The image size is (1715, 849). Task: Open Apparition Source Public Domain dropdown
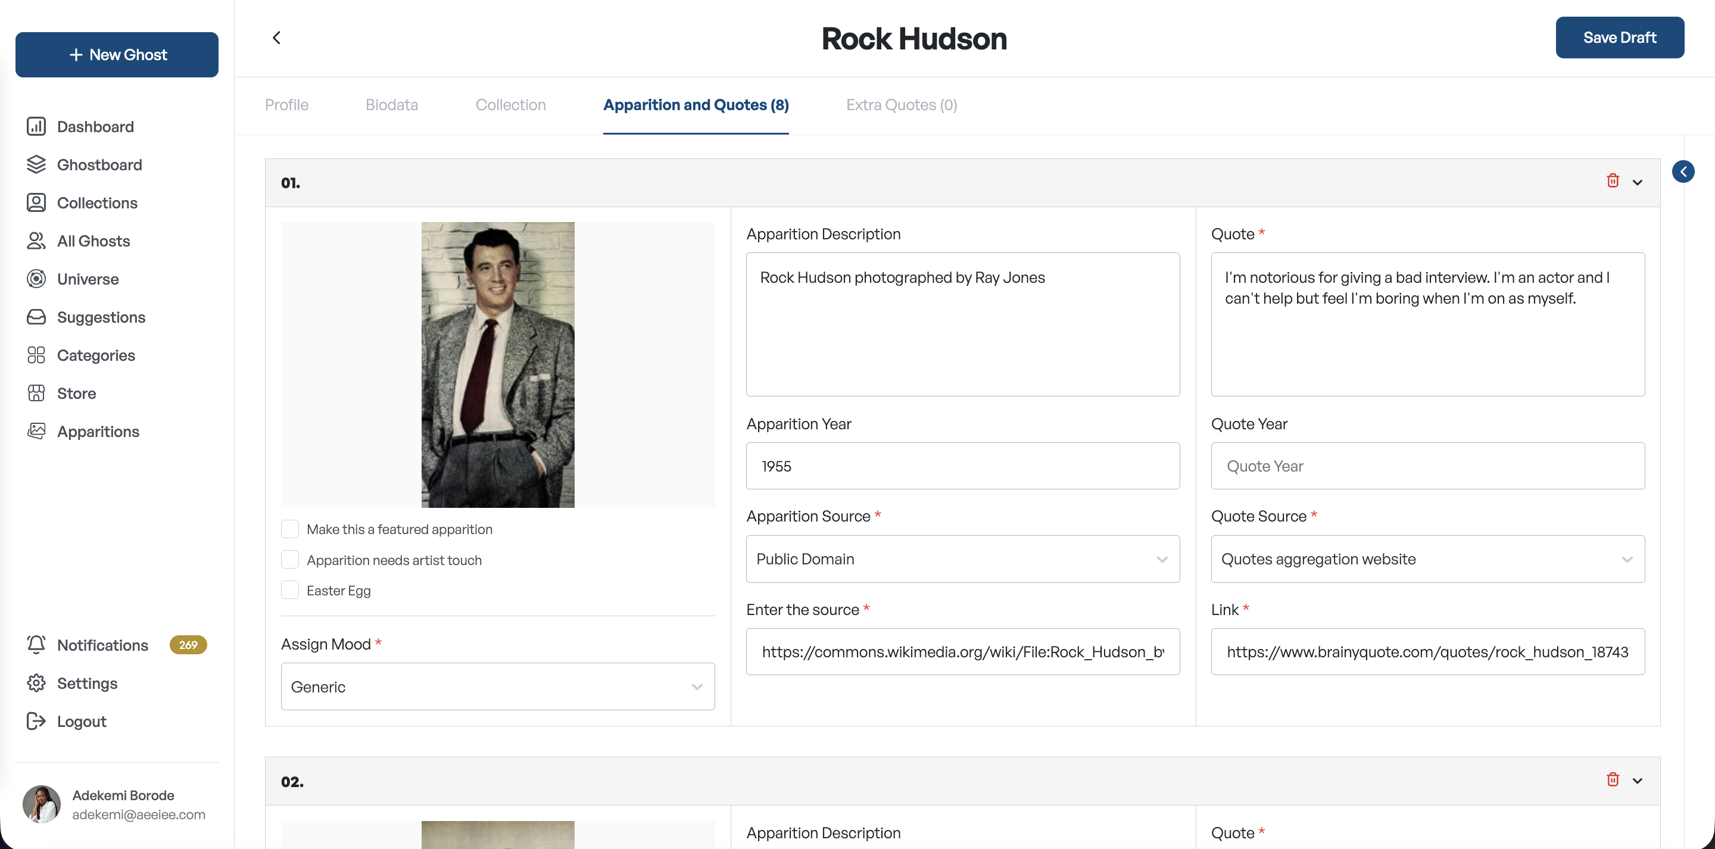point(962,559)
